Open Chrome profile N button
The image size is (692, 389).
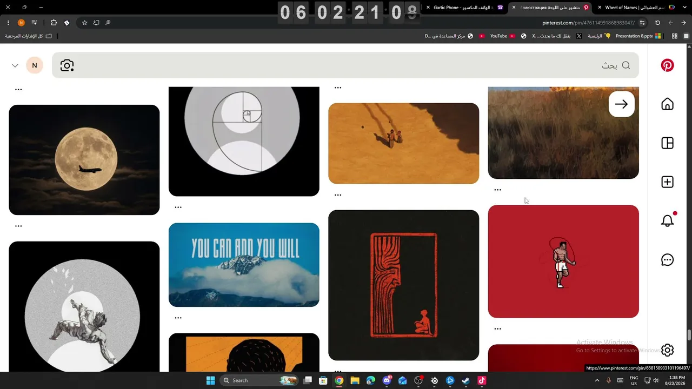coord(21,23)
